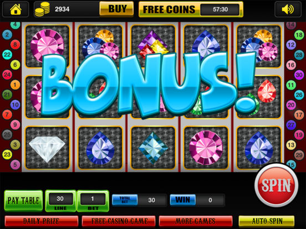Open the Daily Prize tab

coord(41,221)
